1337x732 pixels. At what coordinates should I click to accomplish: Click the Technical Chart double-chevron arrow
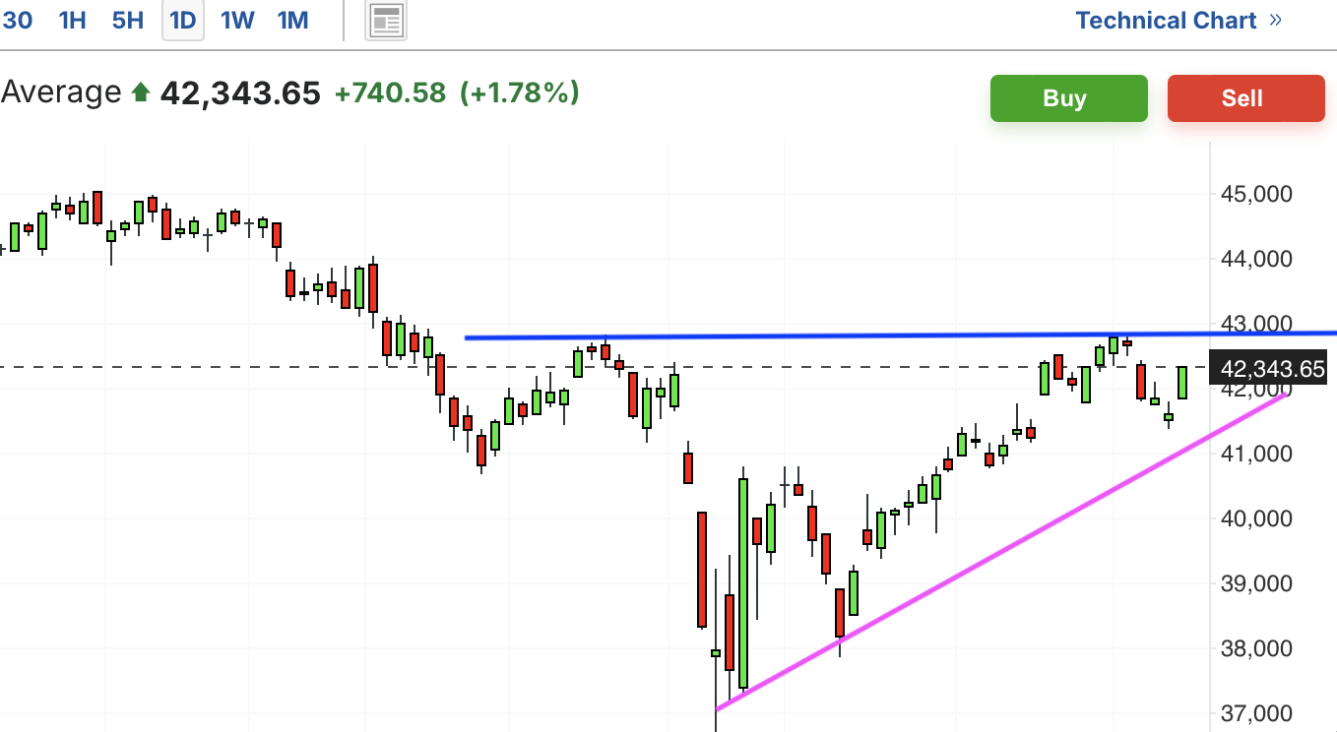(1276, 20)
